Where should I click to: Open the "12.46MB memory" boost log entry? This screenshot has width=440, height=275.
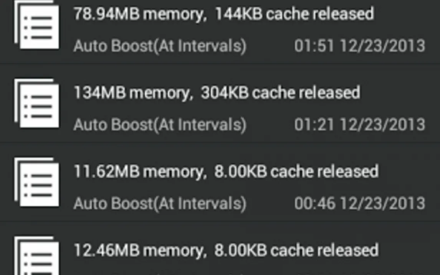138,250
